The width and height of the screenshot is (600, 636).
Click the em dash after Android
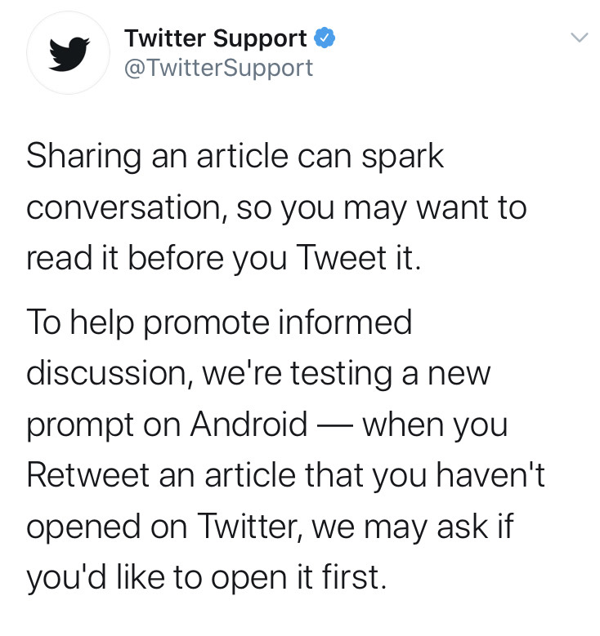(334, 426)
